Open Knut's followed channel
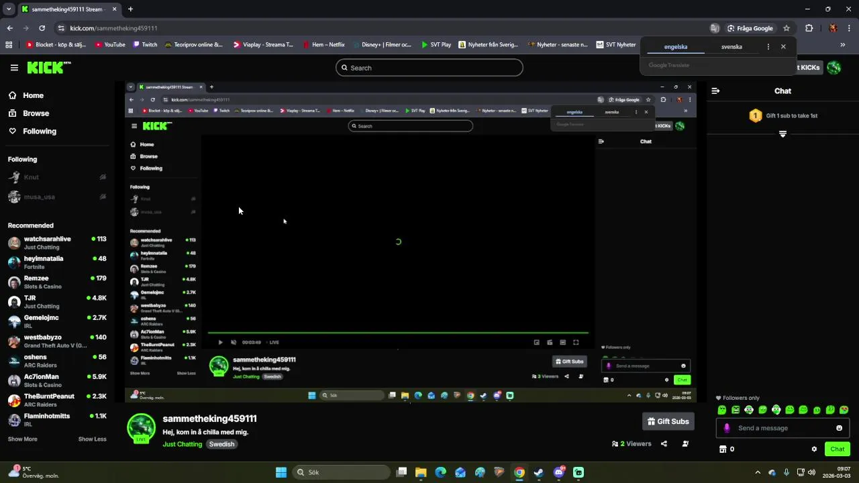The height and width of the screenshot is (483, 859). click(32, 177)
